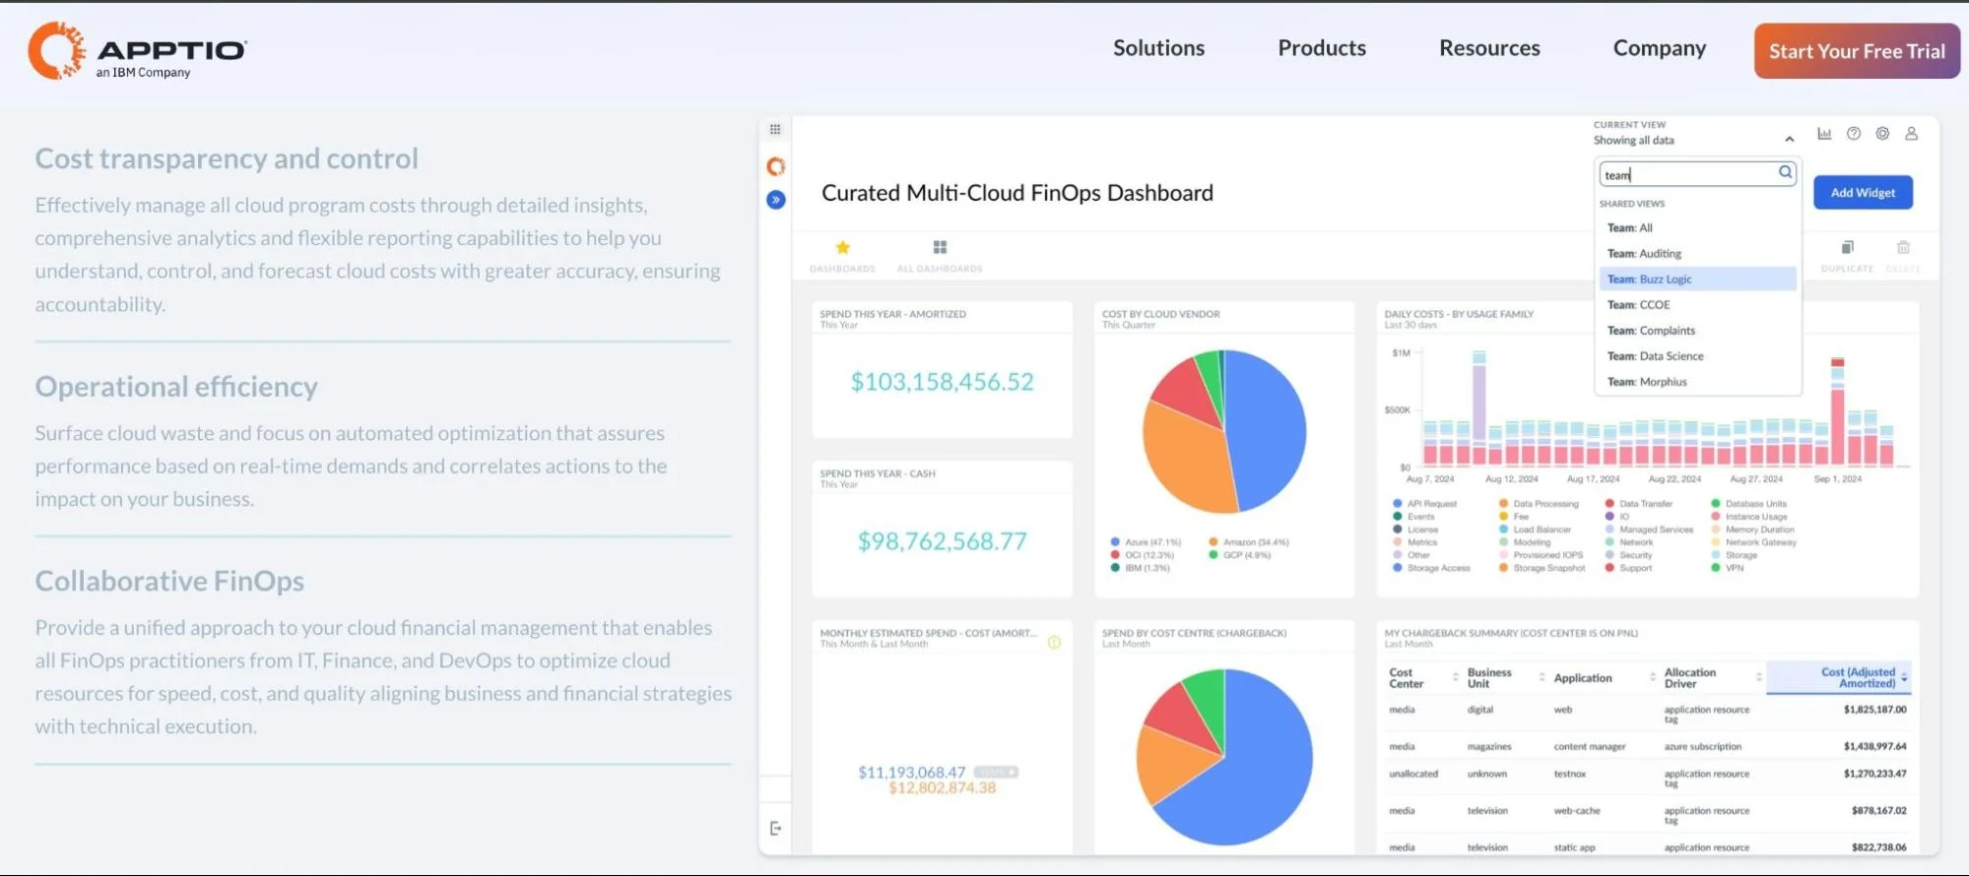Click the $11,193,068.47 monthly estimate value
Image resolution: width=1969 pixels, height=876 pixels.
click(911, 773)
